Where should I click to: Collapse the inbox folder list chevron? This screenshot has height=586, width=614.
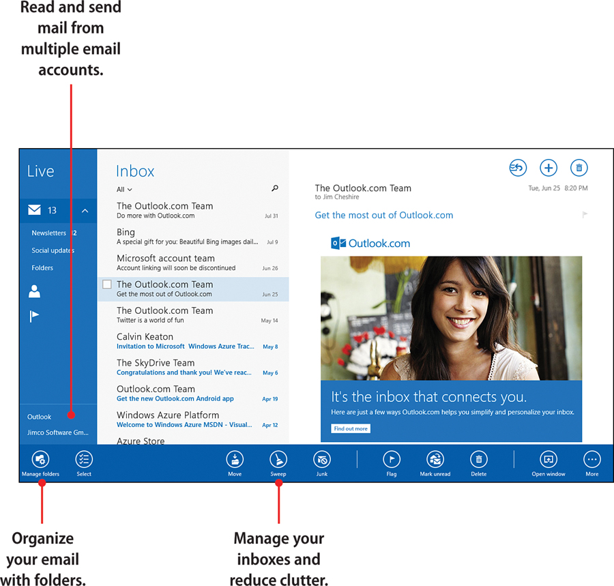tap(85, 211)
